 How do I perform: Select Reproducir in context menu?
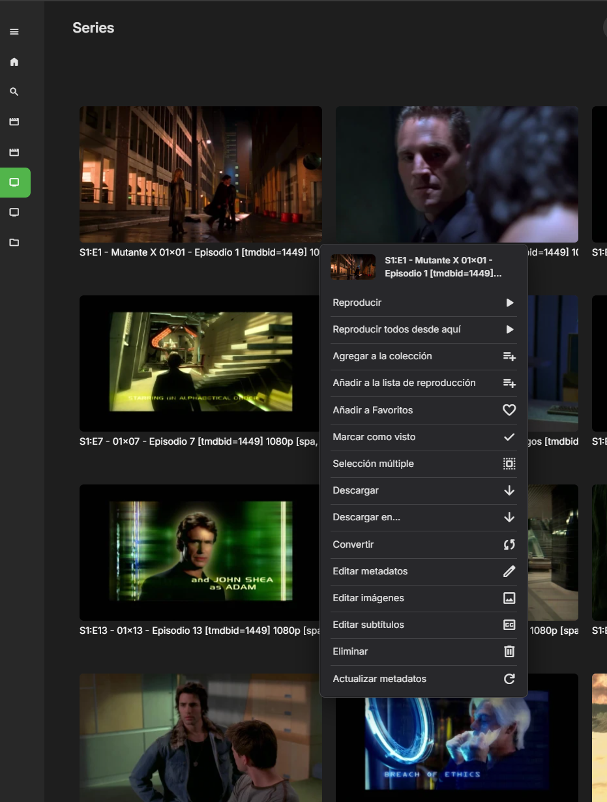tap(357, 303)
